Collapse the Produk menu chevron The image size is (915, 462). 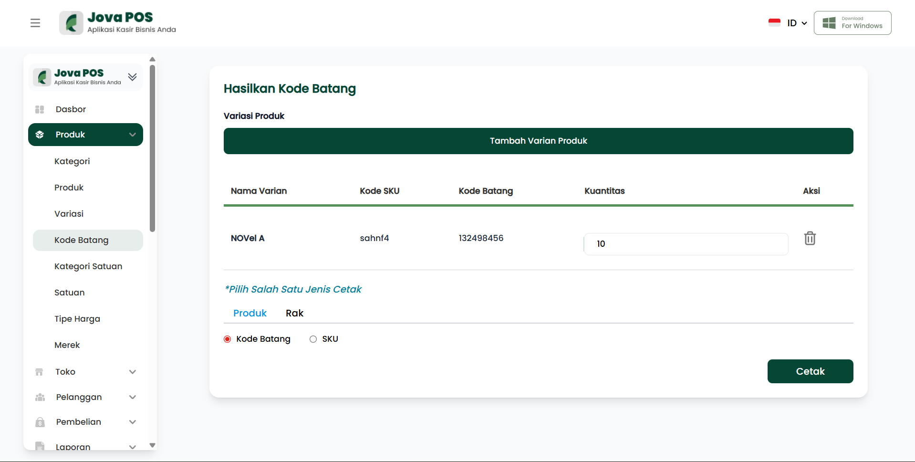[x=133, y=135]
